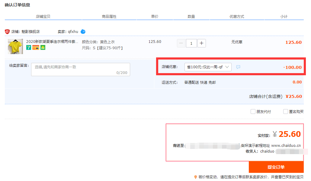Click the green shield badge under product title

[43, 47]
